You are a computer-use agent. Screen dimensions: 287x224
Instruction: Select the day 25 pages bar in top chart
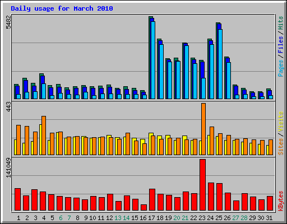pos(220,64)
